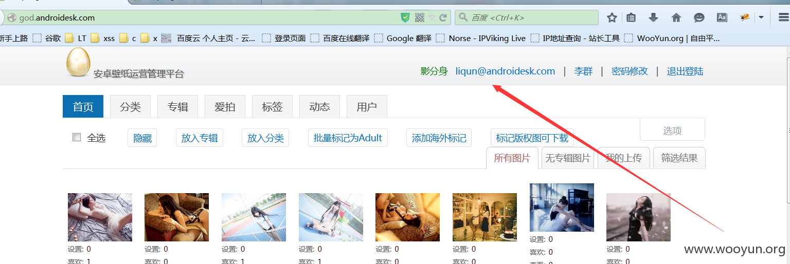Screen dimensions: 790x264
Task: Open the 百度云 个人主页 bookmark
Action: click(208, 38)
